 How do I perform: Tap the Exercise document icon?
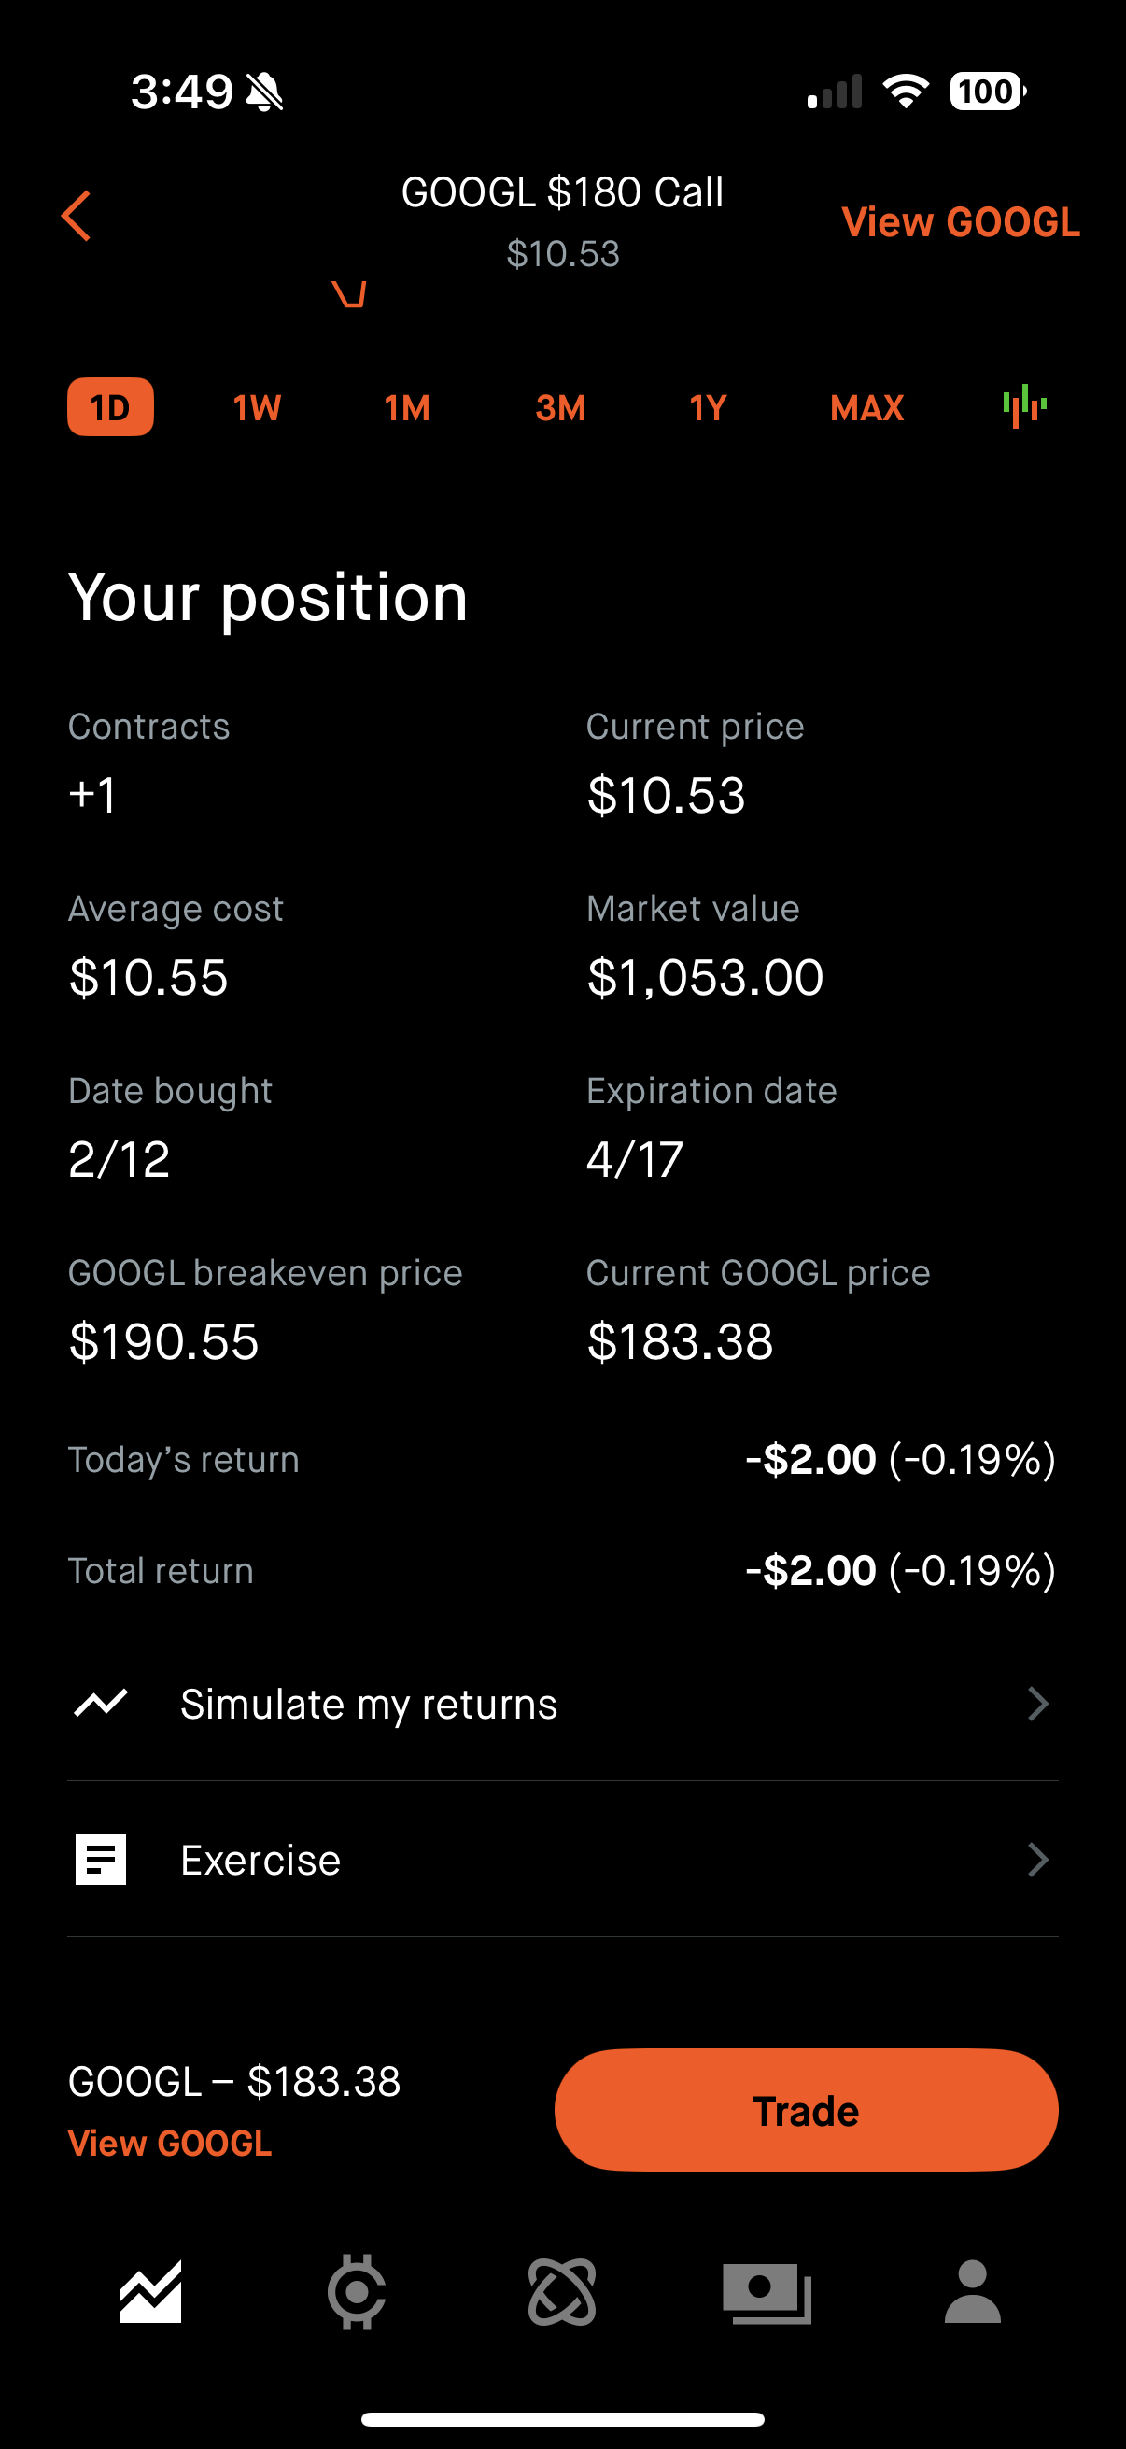(x=101, y=1860)
